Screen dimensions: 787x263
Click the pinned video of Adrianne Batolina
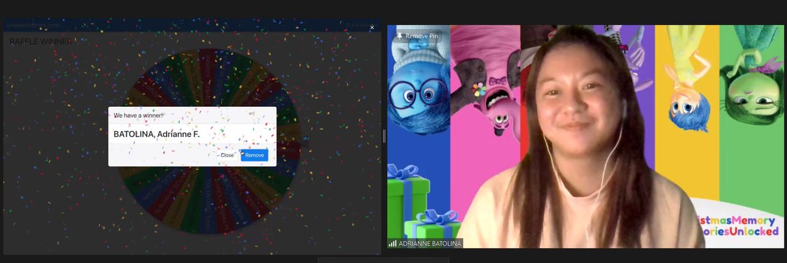(585, 136)
